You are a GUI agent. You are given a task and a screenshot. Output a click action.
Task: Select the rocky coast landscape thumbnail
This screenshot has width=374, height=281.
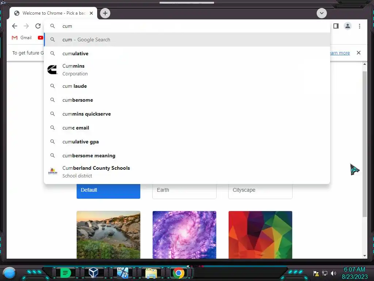tap(108, 235)
